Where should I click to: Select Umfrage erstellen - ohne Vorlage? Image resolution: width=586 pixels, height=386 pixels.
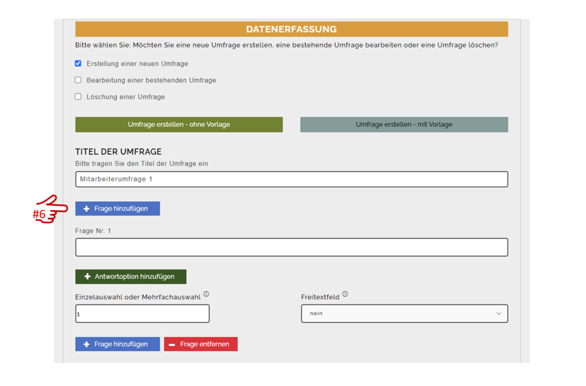point(179,124)
